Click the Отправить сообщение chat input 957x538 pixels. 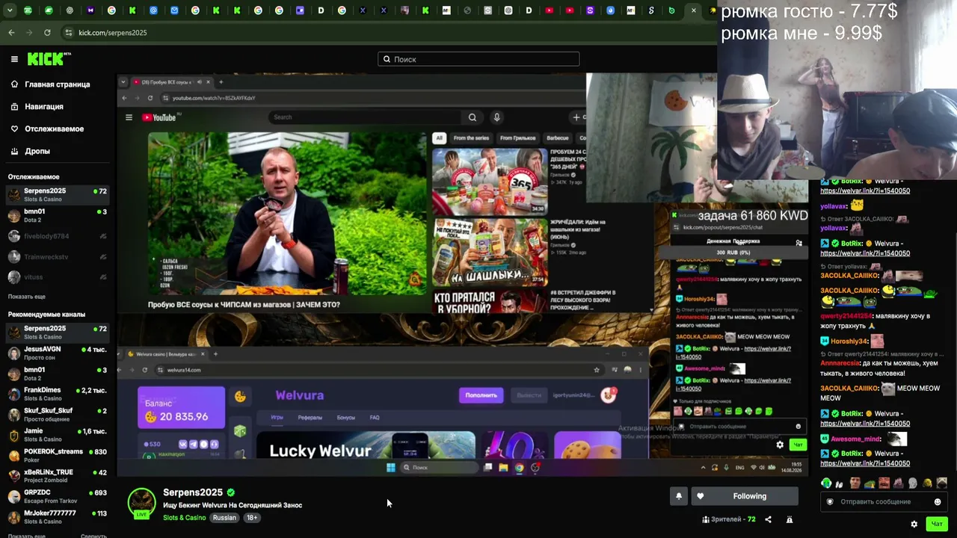coord(884,502)
